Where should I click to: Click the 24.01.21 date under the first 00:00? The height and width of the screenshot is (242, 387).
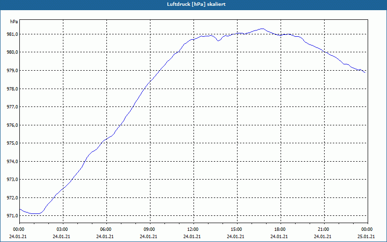pos(18,237)
